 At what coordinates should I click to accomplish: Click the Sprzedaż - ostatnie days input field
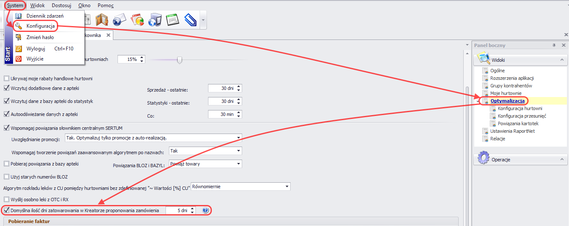pyautogui.click(x=222, y=89)
